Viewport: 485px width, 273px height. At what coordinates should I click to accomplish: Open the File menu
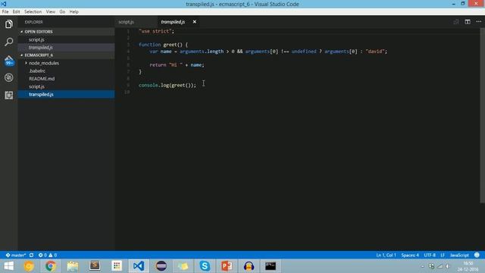[5, 11]
